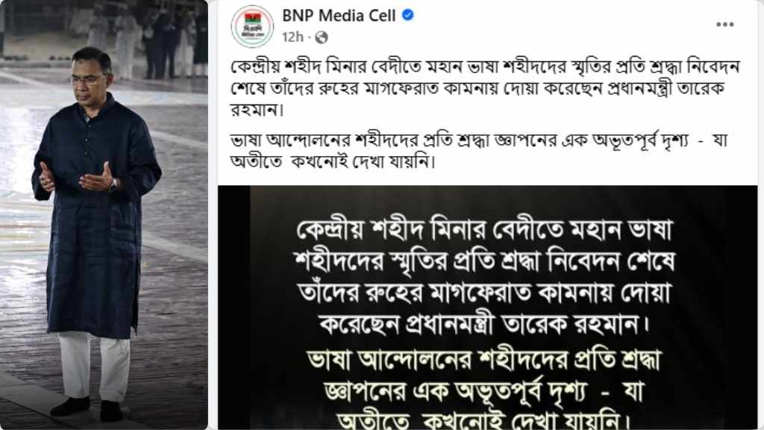Click the man's white trousers in photo

95,367
